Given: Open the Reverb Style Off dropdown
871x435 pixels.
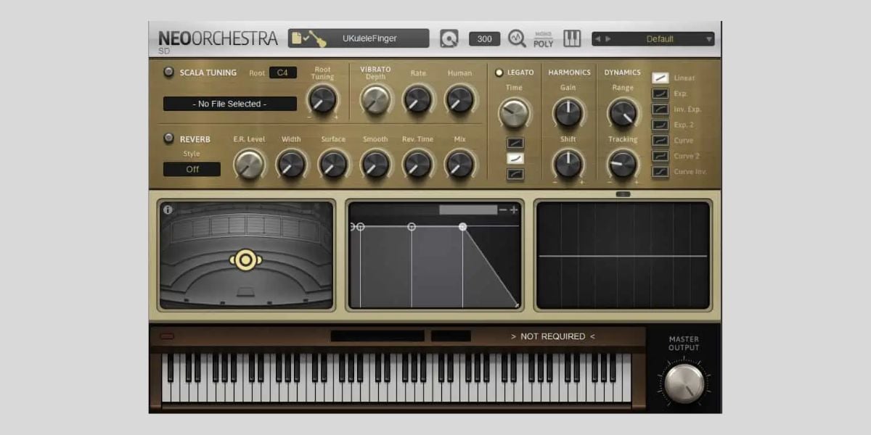Looking at the screenshot, I should tap(192, 169).
